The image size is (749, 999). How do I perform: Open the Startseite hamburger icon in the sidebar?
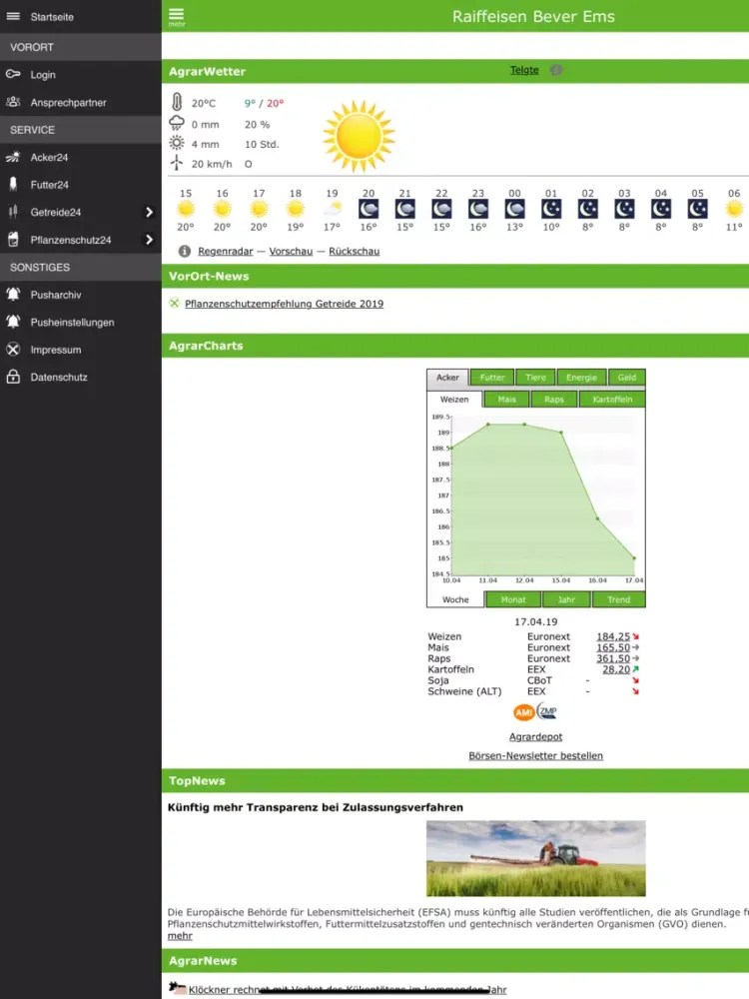pyautogui.click(x=13, y=17)
